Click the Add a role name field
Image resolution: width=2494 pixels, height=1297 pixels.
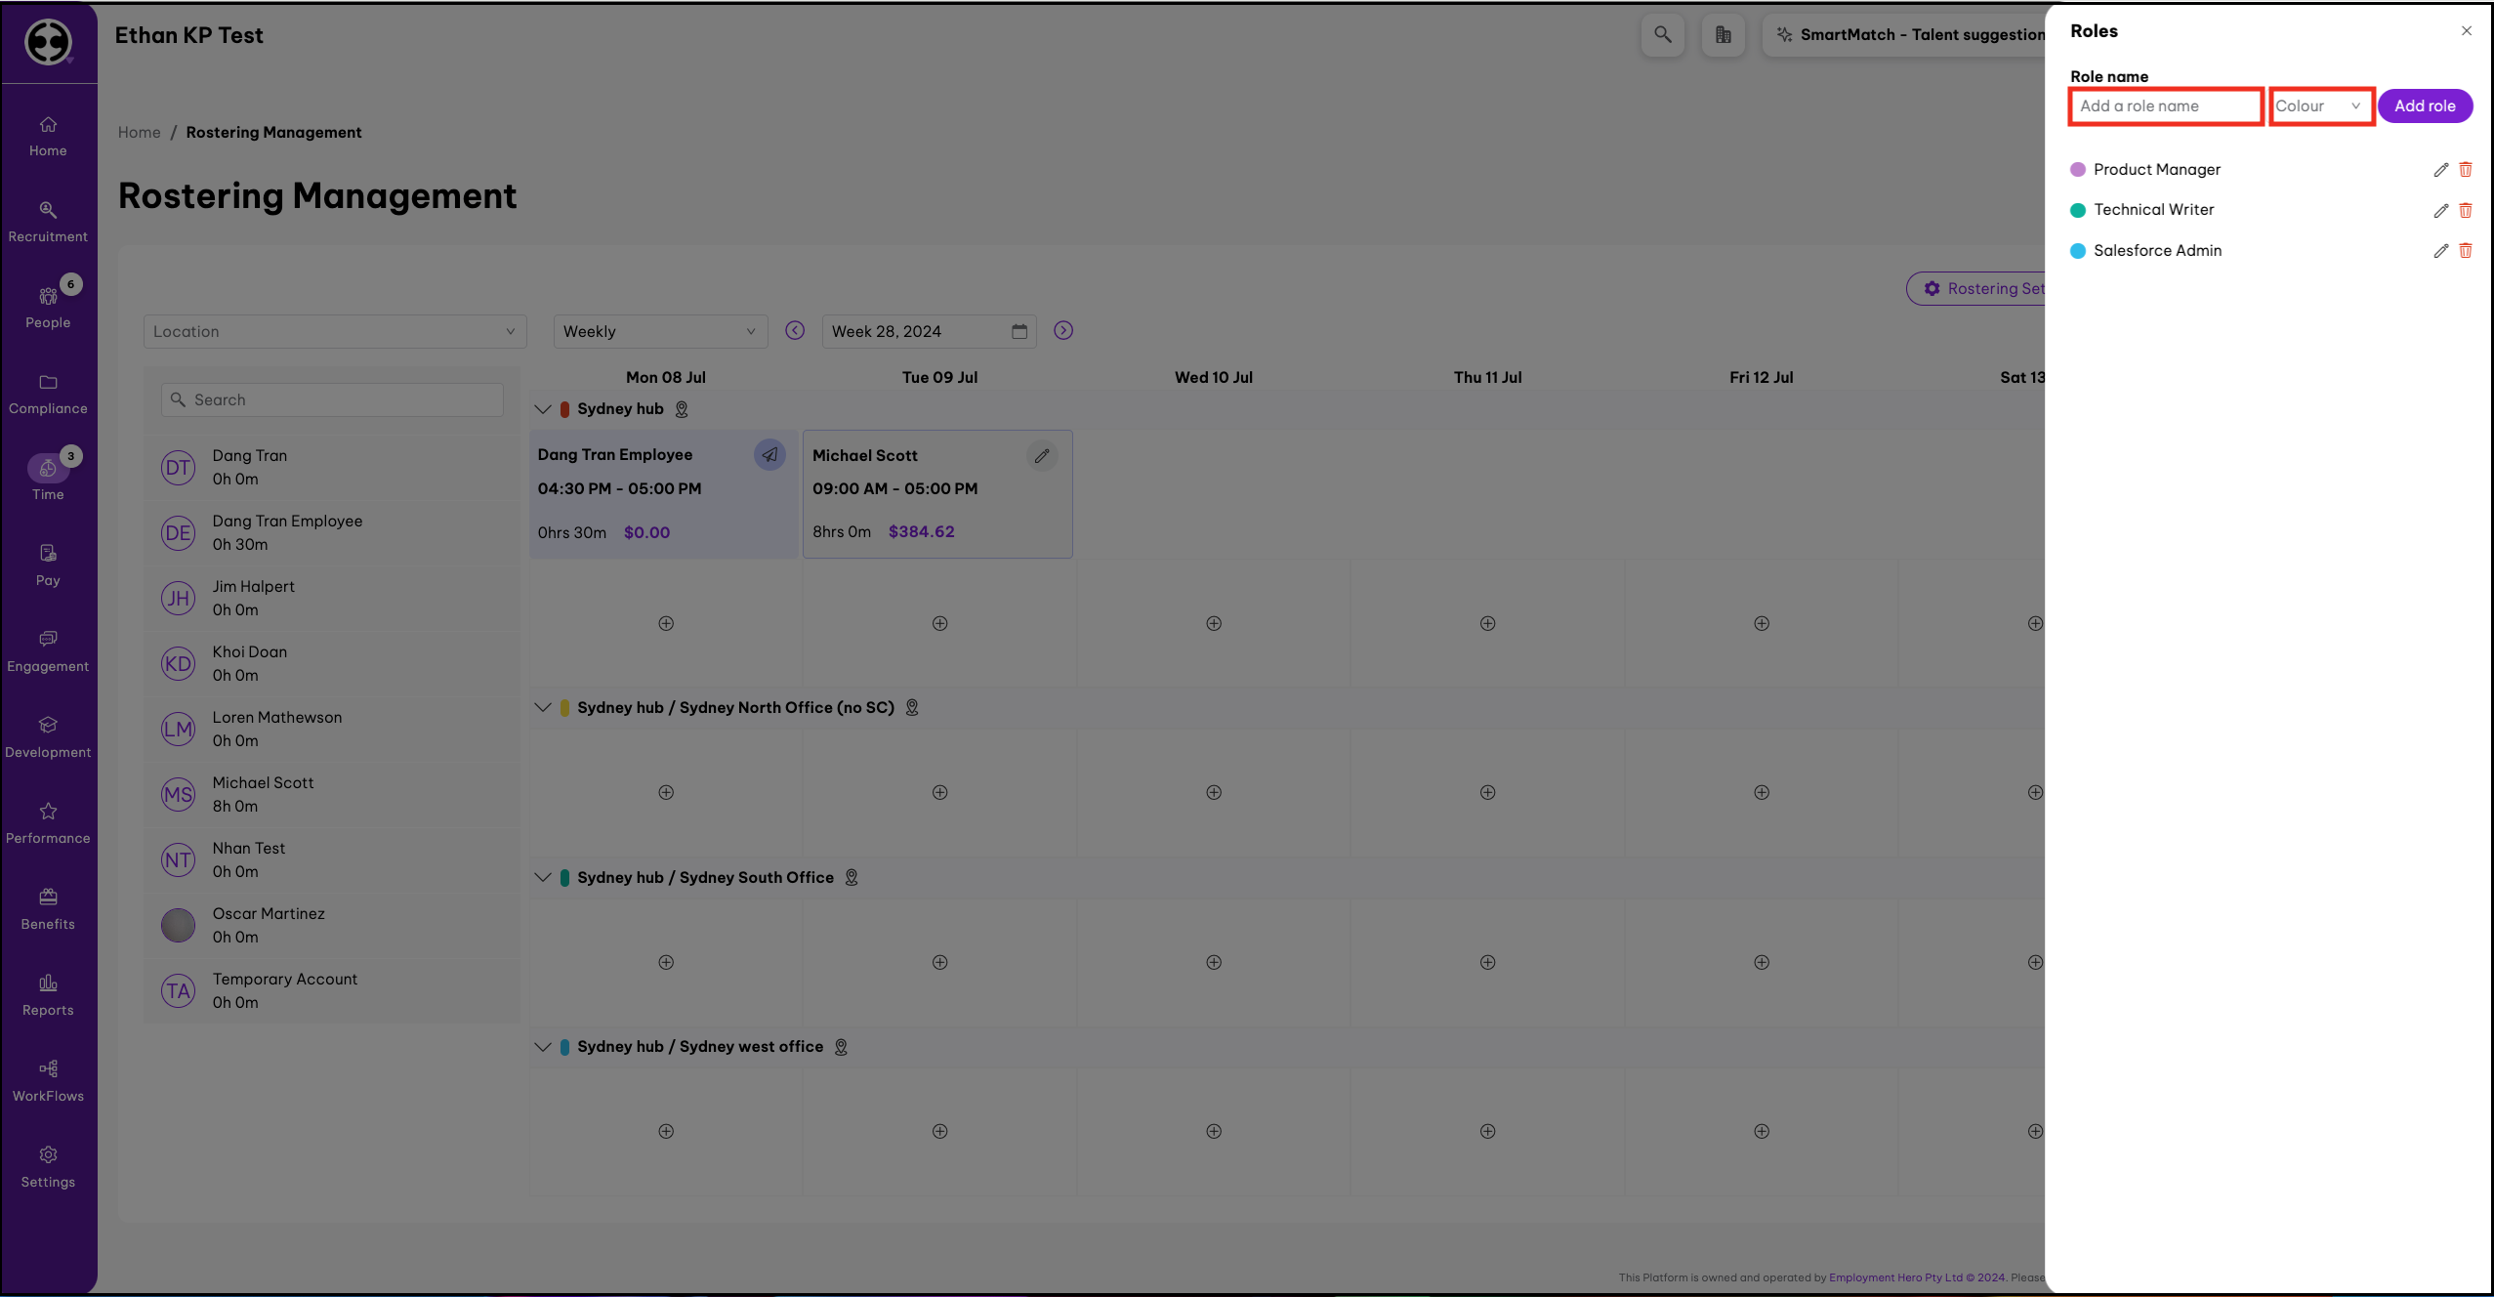pyautogui.click(x=2165, y=106)
